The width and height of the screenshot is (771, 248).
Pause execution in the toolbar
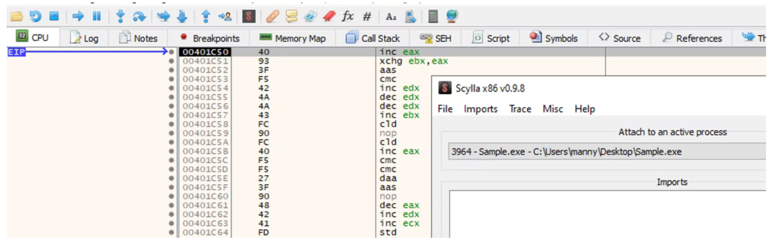point(96,16)
